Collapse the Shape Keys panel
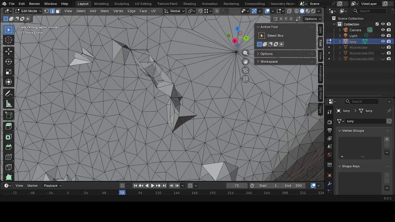Image resolution: width=395 pixels, height=222 pixels. pos(340,166)
